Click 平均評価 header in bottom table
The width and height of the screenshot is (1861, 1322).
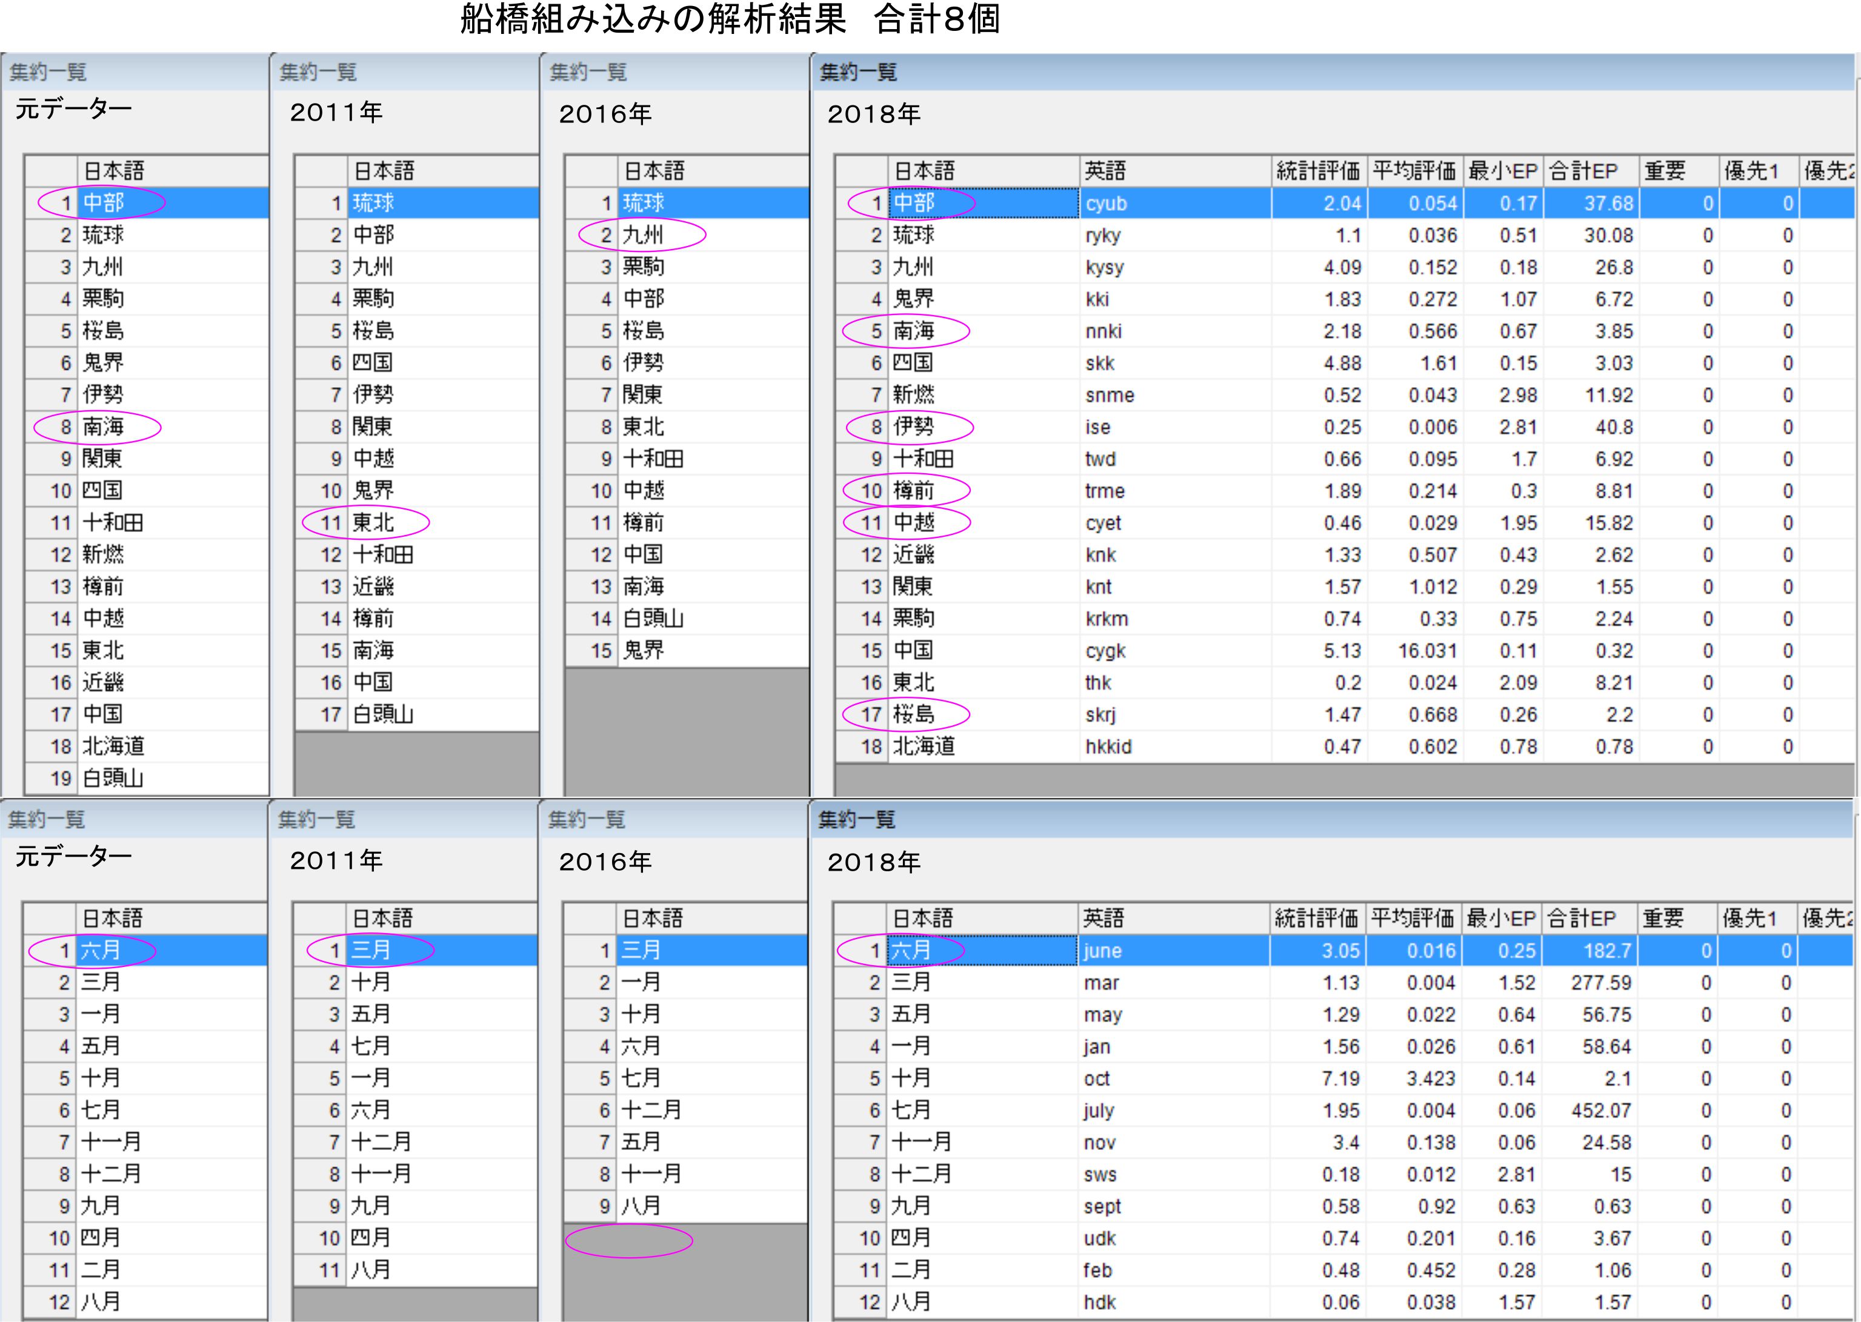click(1411, 918)
